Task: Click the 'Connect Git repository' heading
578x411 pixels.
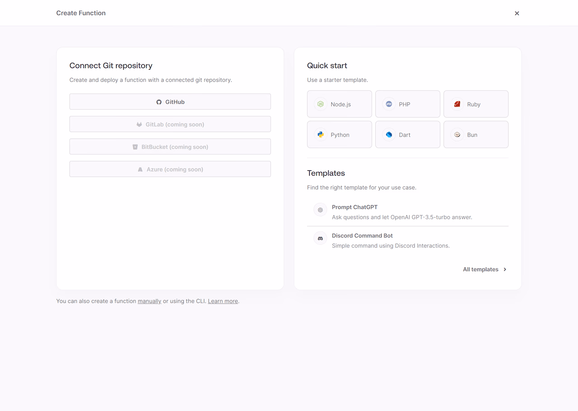Action: [111, 65]
